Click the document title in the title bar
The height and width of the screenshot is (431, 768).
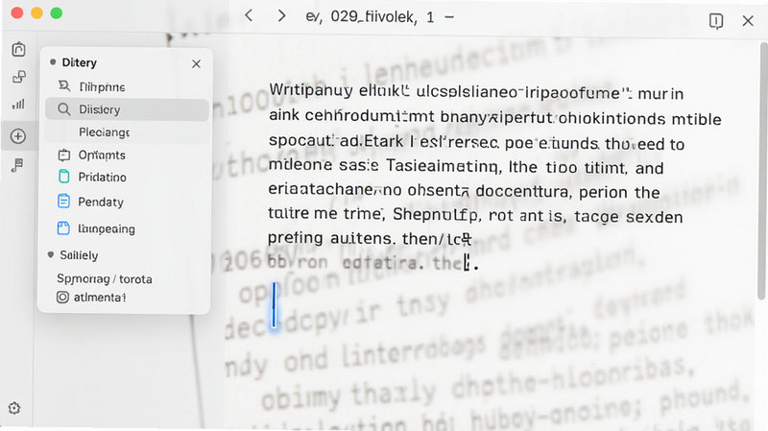[370, 16]
